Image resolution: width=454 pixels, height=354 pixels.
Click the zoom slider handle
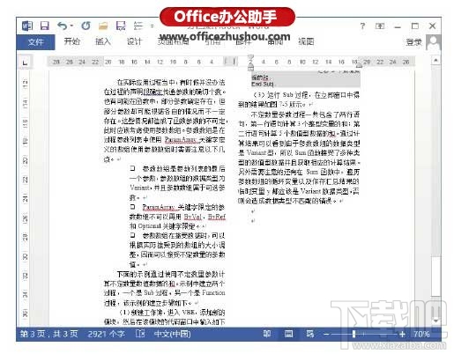click(x=354, y=334)
